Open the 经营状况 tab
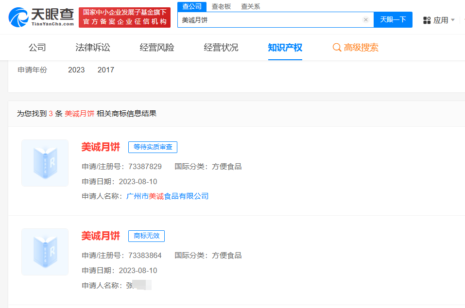 (221, 48)
